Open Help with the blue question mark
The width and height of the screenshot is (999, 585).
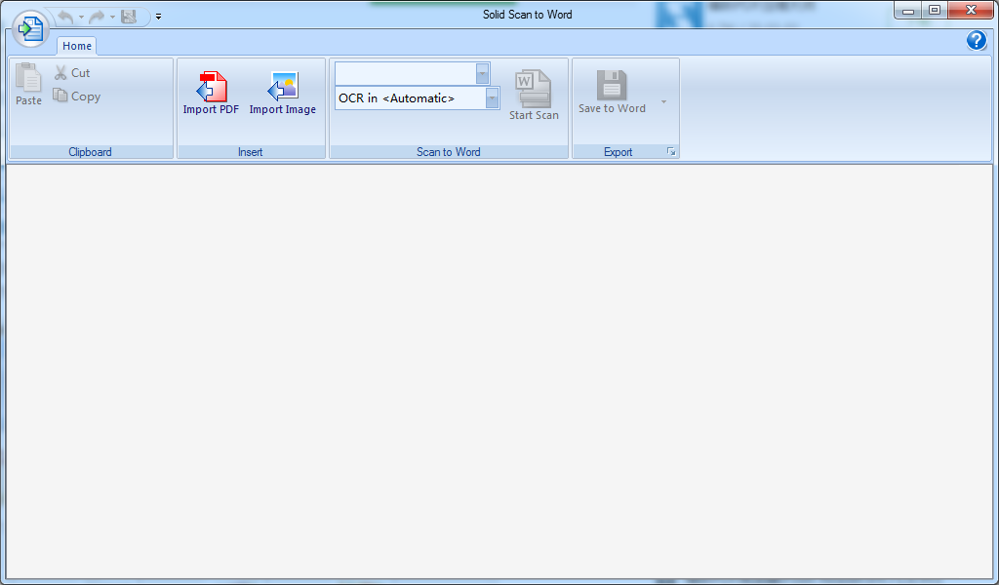[x=976, y=40]
